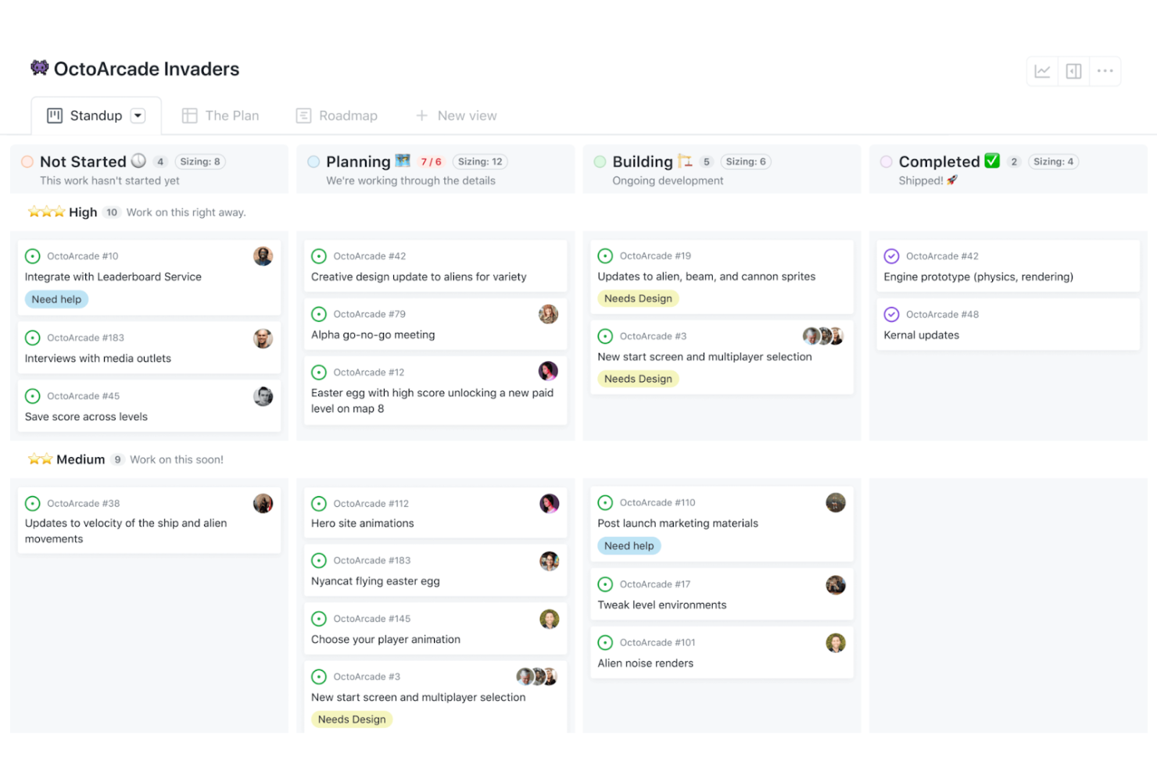Open the Interviews with media outlets card
This screenshot has height=771, width=1157.
pos(98,359)
